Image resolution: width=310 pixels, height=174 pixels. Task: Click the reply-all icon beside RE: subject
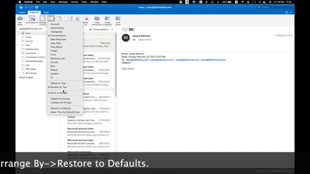(124, 29)
